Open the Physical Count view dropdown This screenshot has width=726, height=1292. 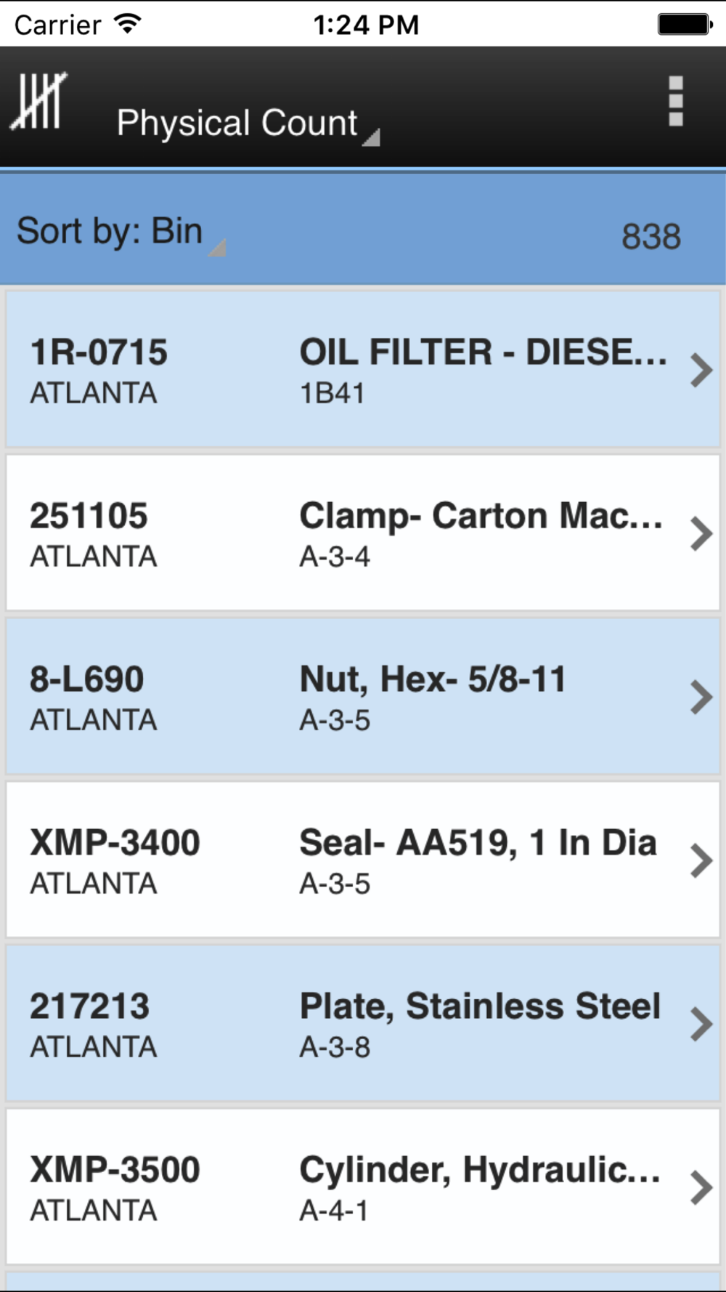coord(248,123)
